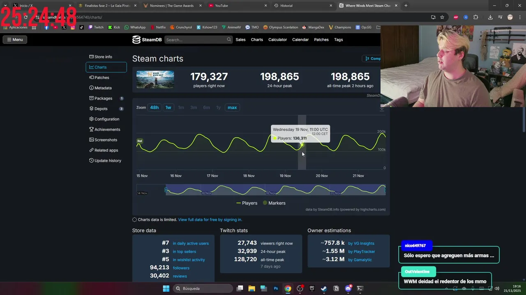Open File Explorer from the taskbar
Image resolution: width=526 pixels, height=295 pixels.
[x=251, y=288]
